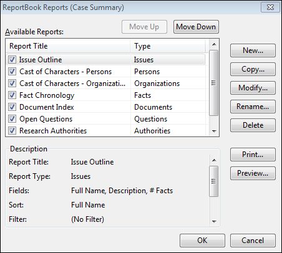The width and height of the screenshot is (282, 253).
Task: Click the Rename... button
Action: pos(253,107)
